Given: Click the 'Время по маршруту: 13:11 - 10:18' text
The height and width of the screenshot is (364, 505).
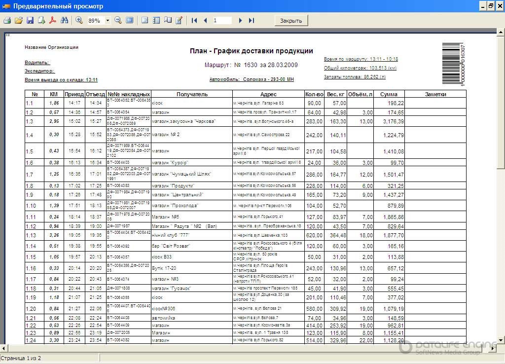Looking at the screenshot, I should [361, 59].
